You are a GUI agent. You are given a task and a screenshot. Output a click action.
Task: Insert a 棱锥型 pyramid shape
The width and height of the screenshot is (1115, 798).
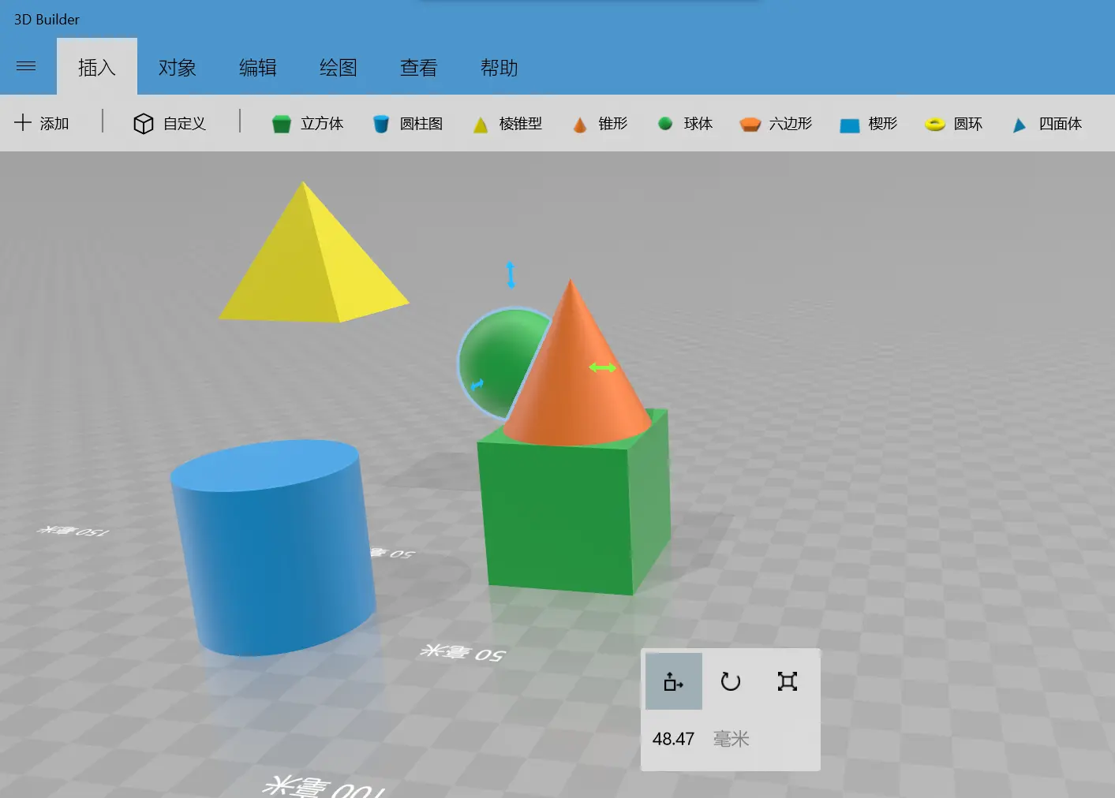pos(507,123)
